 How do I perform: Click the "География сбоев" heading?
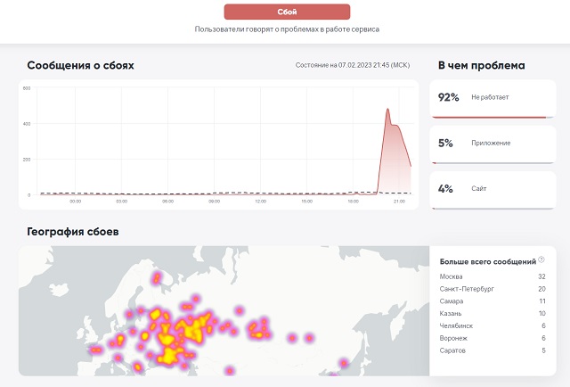click(73, 232)
